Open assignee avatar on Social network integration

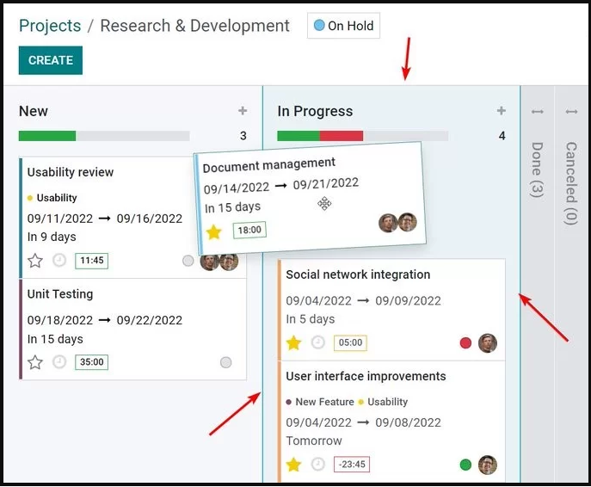488,343
